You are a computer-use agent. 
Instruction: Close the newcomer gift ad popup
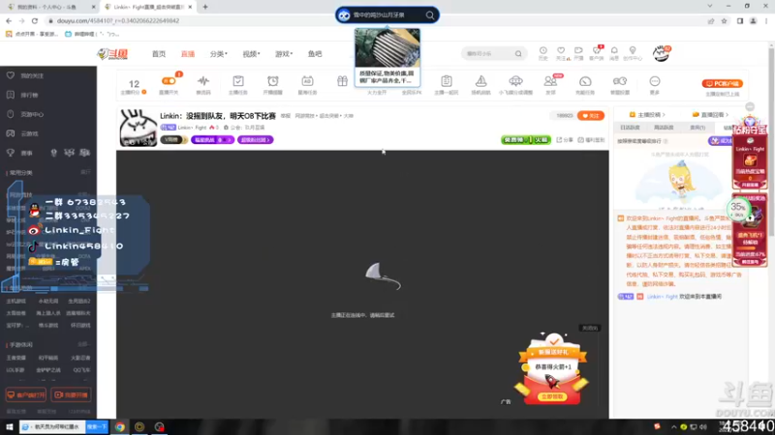(x=590, y=328)
